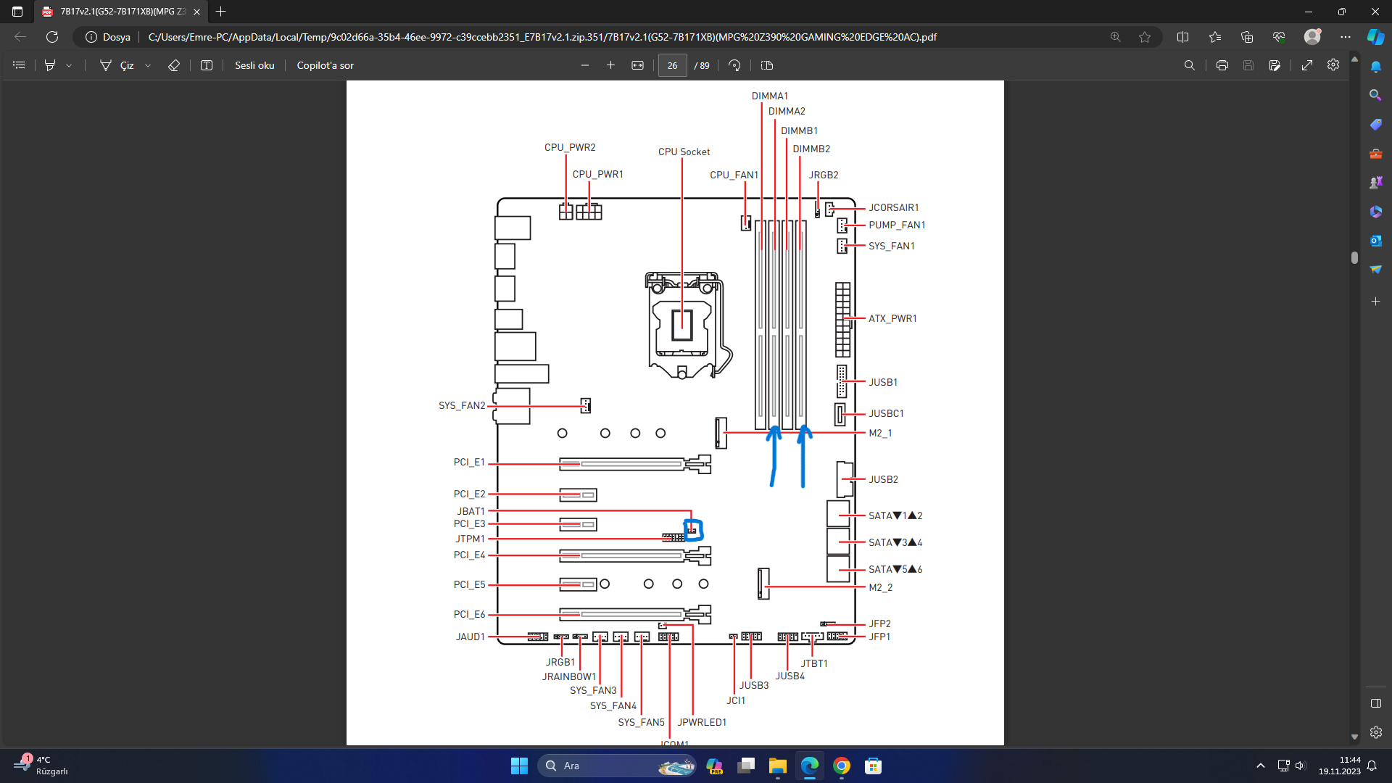Open the browser profile avatar
The image size is (1392, 783).
tap(1312, 37)
